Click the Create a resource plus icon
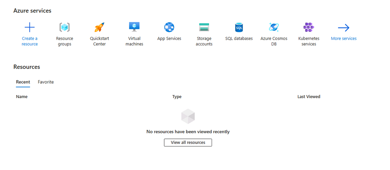390x170 pixels. pyautogui.click(x=30, y=27)
